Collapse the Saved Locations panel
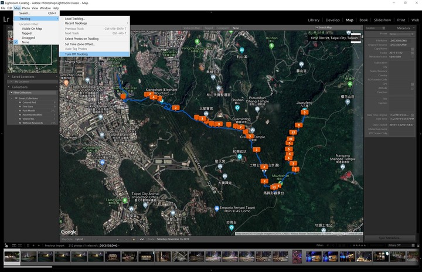This screenshot has height=272, width=422. tap(9, 77)
